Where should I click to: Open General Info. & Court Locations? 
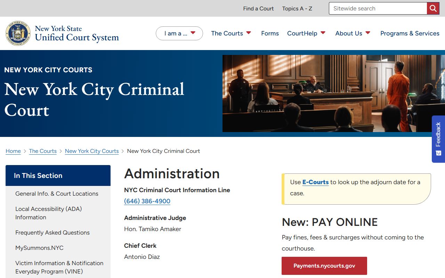click(x=57, y=194)
